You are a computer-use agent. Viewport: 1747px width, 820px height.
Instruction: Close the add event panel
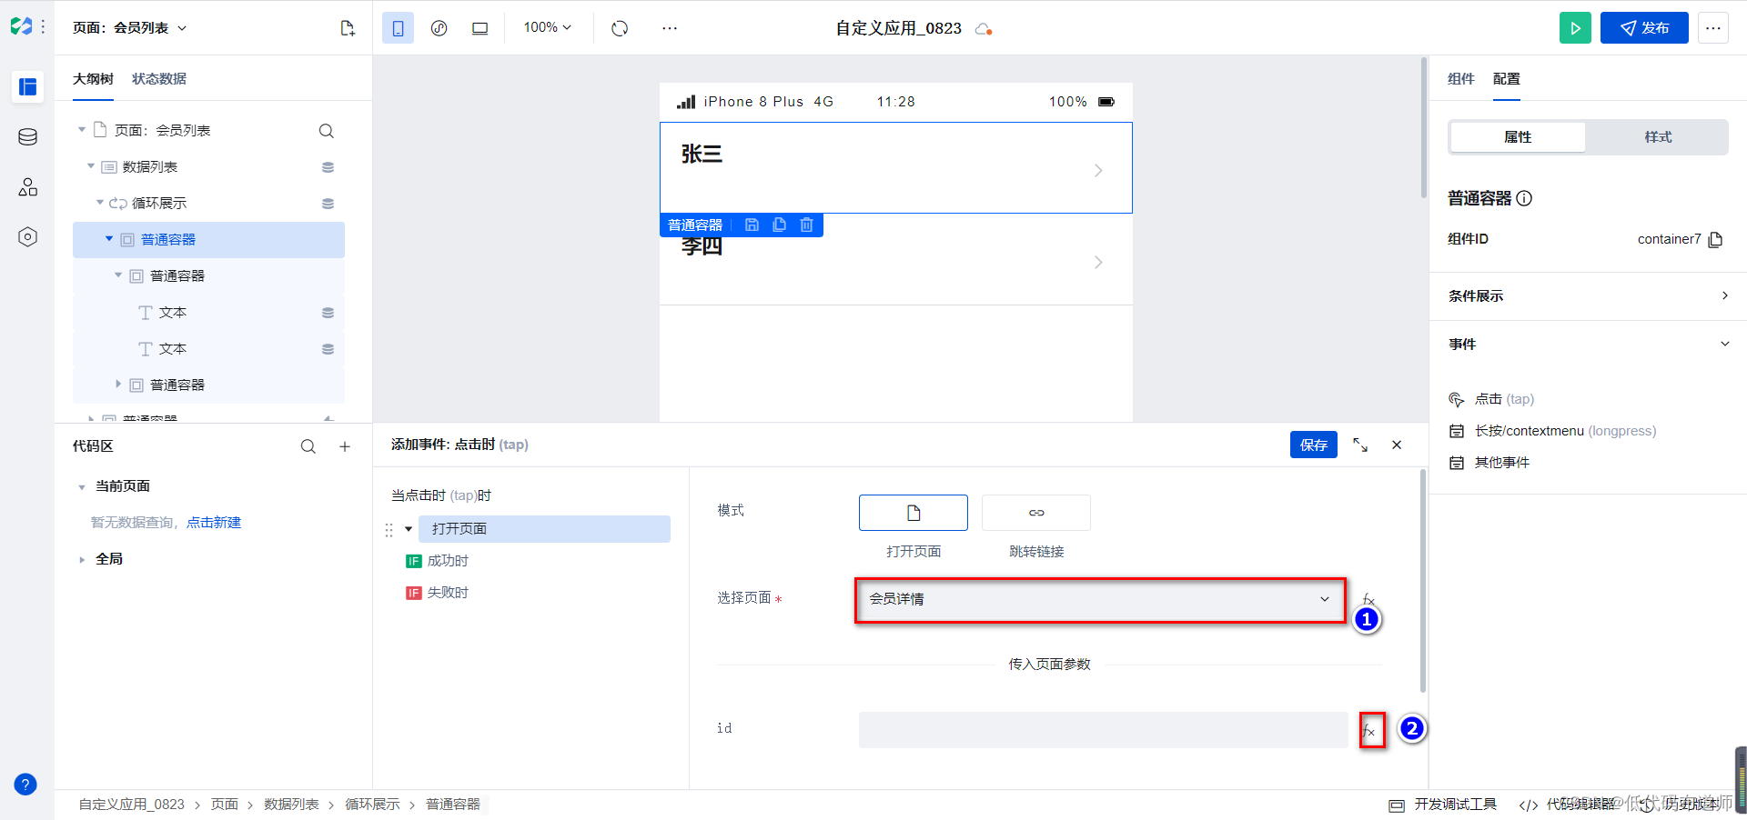[1397, 445]
